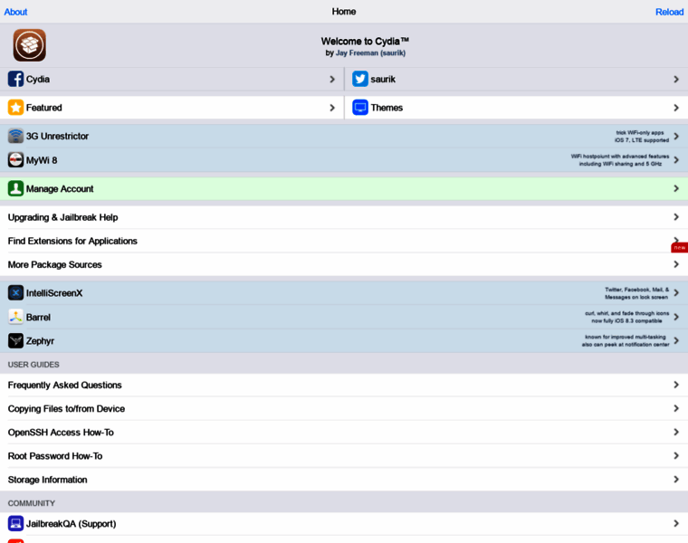The width and height of the screenshot is (688, 543).
Task: Open 3G Unrestrictor package
Action: tap(344, 136)
